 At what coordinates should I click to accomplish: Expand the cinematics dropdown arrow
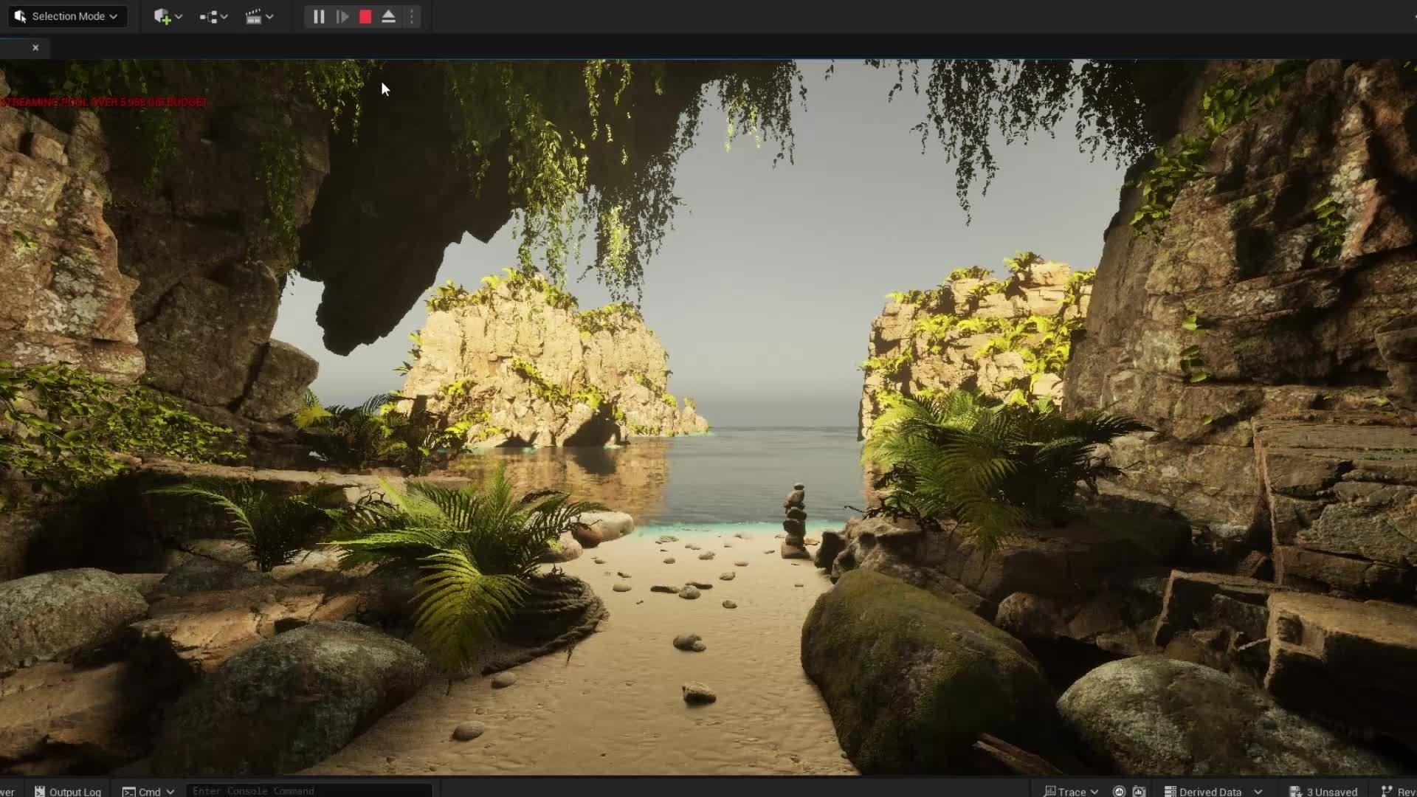click(270, 16)
